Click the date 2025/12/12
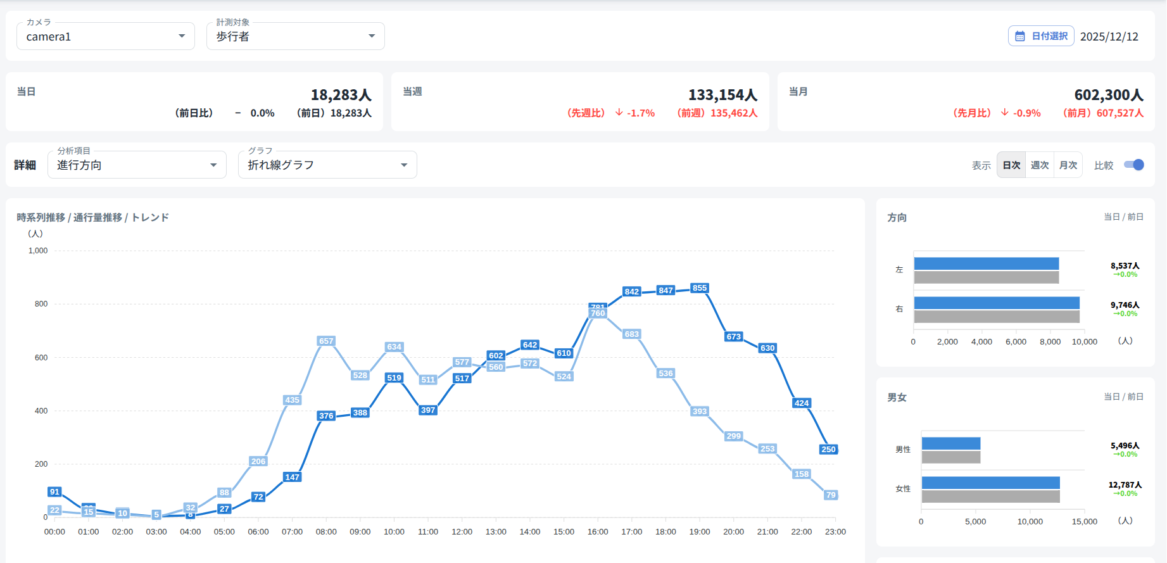 point(1109,37)
